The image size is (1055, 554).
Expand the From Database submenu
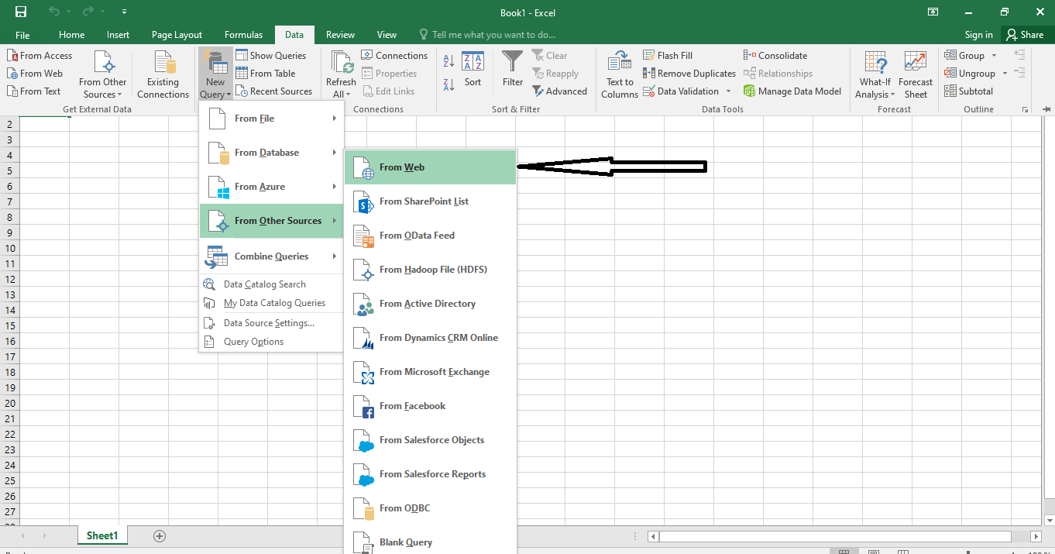(x=268, y=152)
